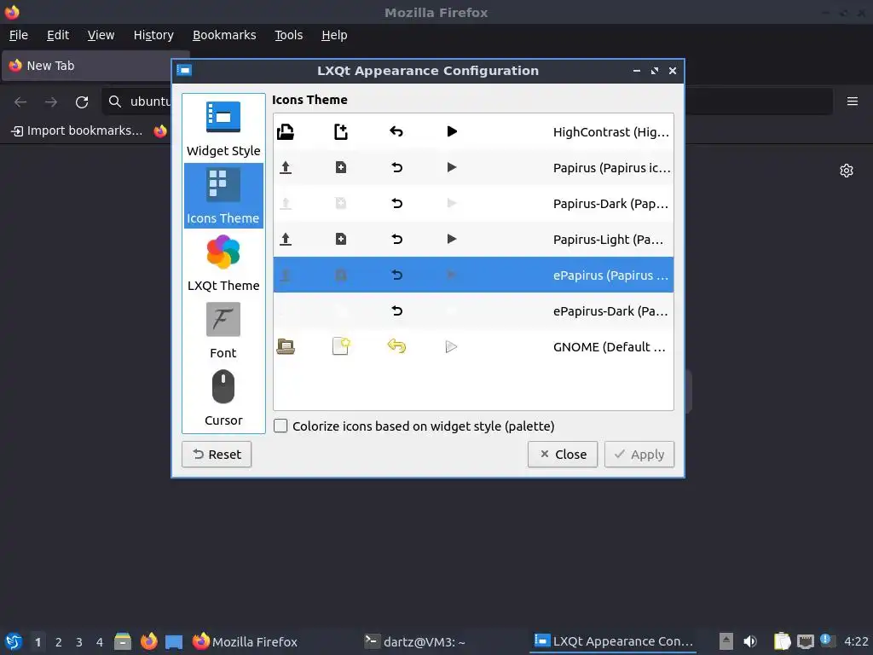
Task: Click the GNOME yellow undo arrow icon
Action: pos(396,346)
